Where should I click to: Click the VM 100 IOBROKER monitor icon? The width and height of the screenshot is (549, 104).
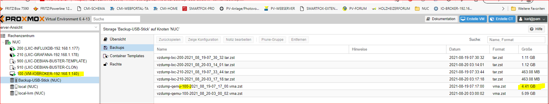[x=12, y=74]
